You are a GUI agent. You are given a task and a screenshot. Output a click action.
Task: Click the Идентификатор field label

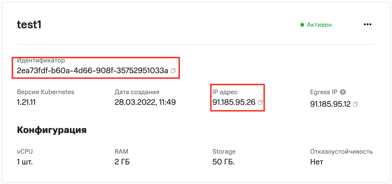click(x=41, y=61)
